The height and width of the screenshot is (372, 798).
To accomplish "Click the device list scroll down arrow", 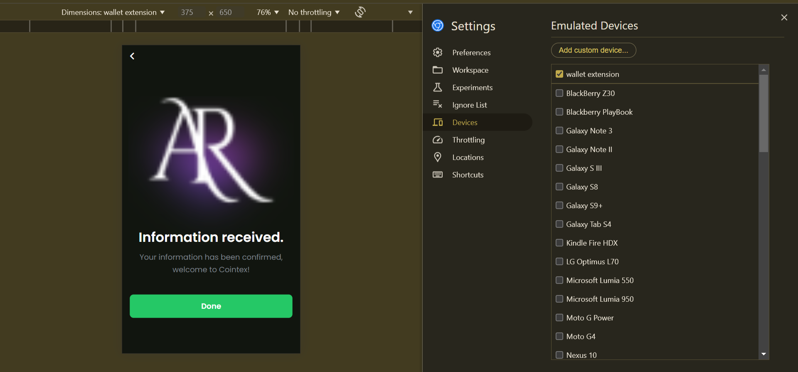I will tap(764, 355).
